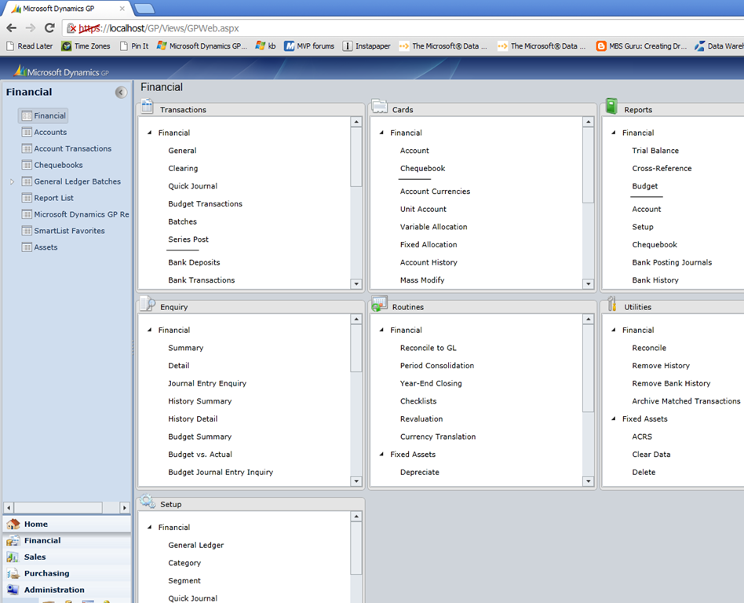Open Remove Bank History utility
744x603 pixels.
(671, 383)
